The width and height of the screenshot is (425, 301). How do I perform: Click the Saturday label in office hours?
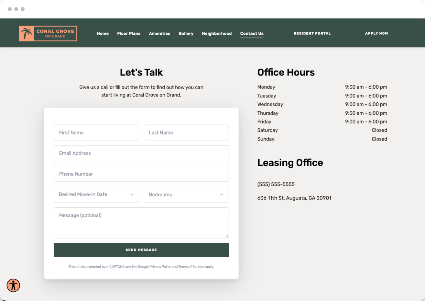[267, 130]
